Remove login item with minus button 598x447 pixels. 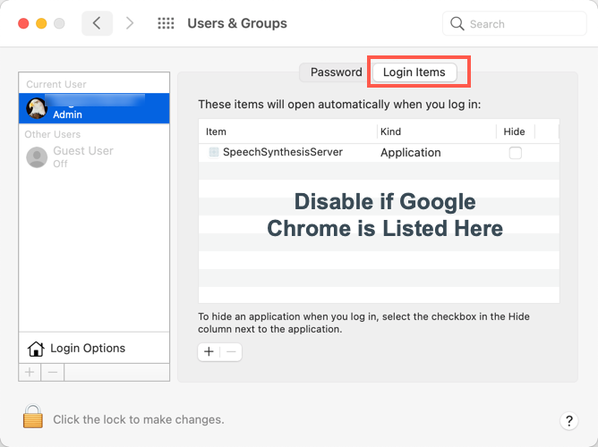pyautogui.click(x=231, y=352)
